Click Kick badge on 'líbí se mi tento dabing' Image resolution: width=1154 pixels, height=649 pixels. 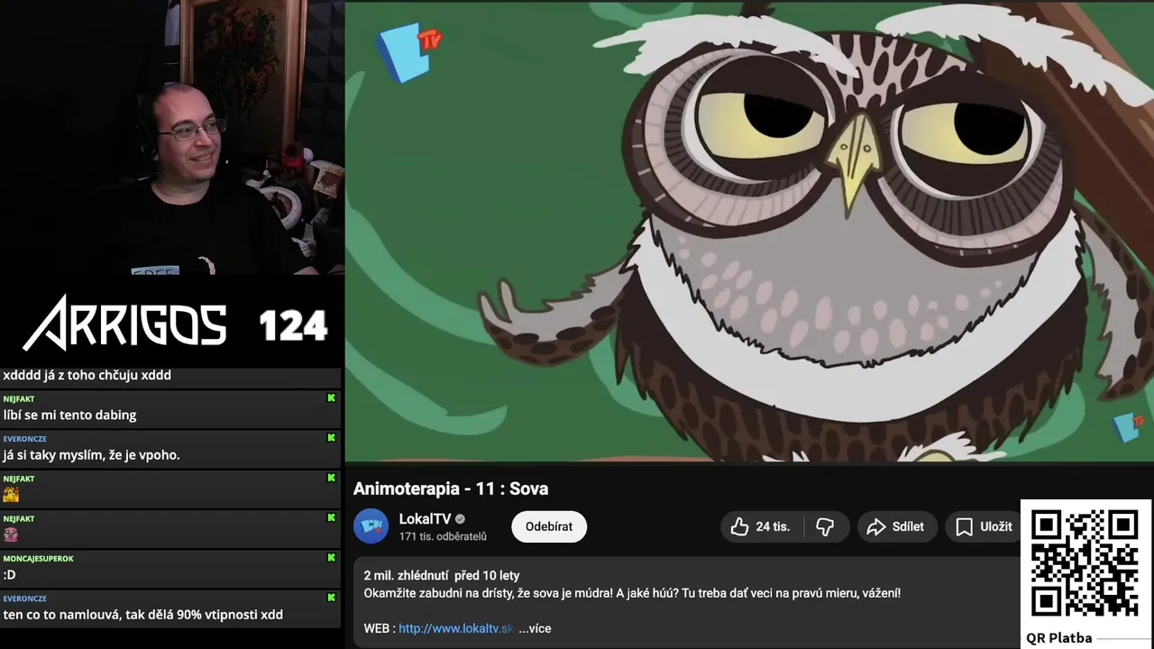[331, 398]
